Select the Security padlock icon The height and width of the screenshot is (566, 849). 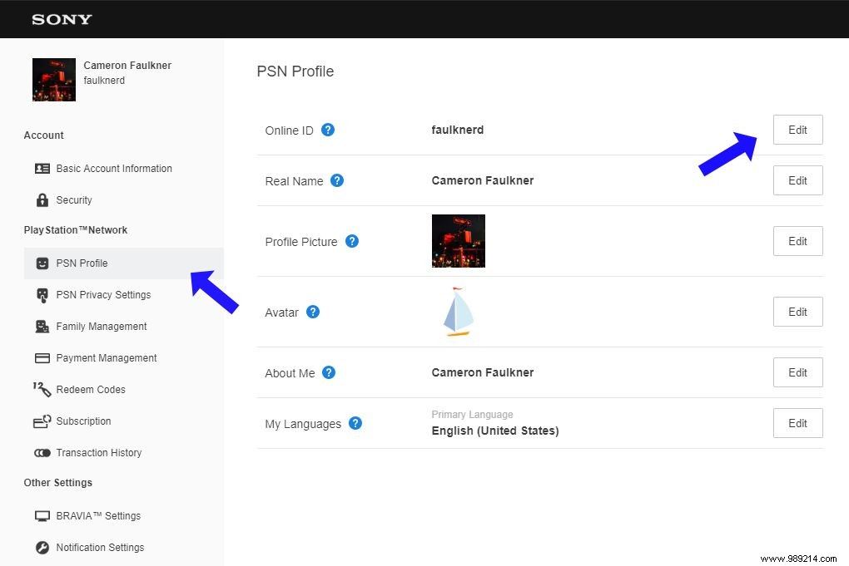coord(41,200)
